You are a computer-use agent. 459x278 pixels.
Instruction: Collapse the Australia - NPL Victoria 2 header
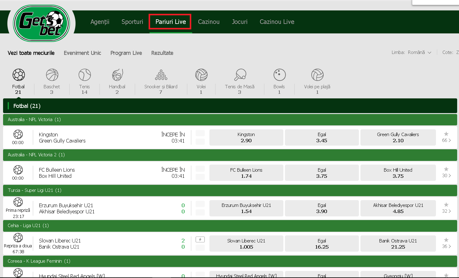230,155
